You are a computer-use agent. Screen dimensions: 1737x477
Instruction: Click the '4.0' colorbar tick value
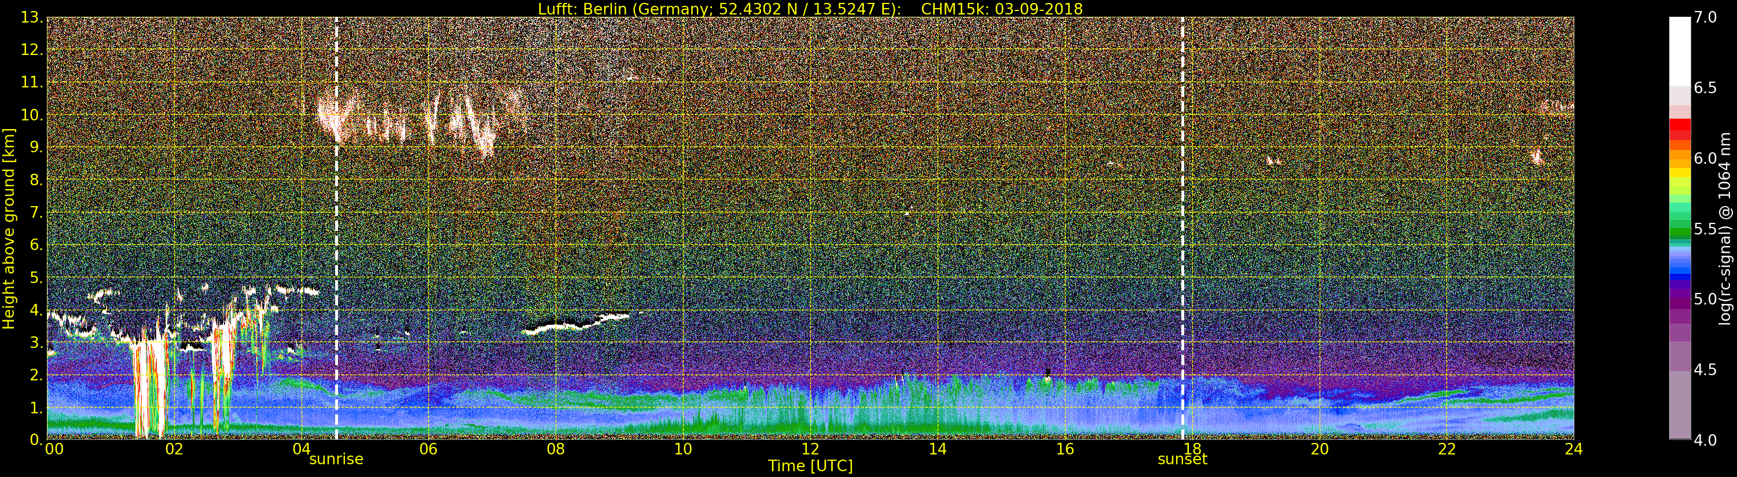(x=1705, y=440)
